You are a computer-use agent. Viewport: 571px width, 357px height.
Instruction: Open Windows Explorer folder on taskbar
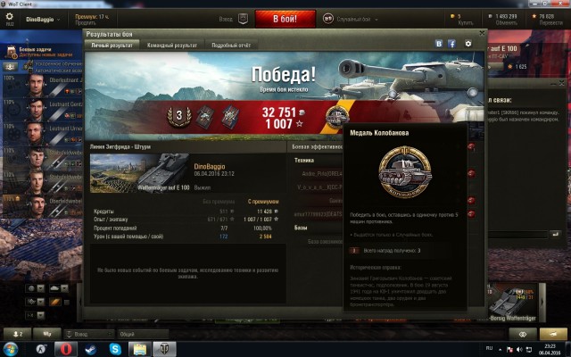point(140,349)
